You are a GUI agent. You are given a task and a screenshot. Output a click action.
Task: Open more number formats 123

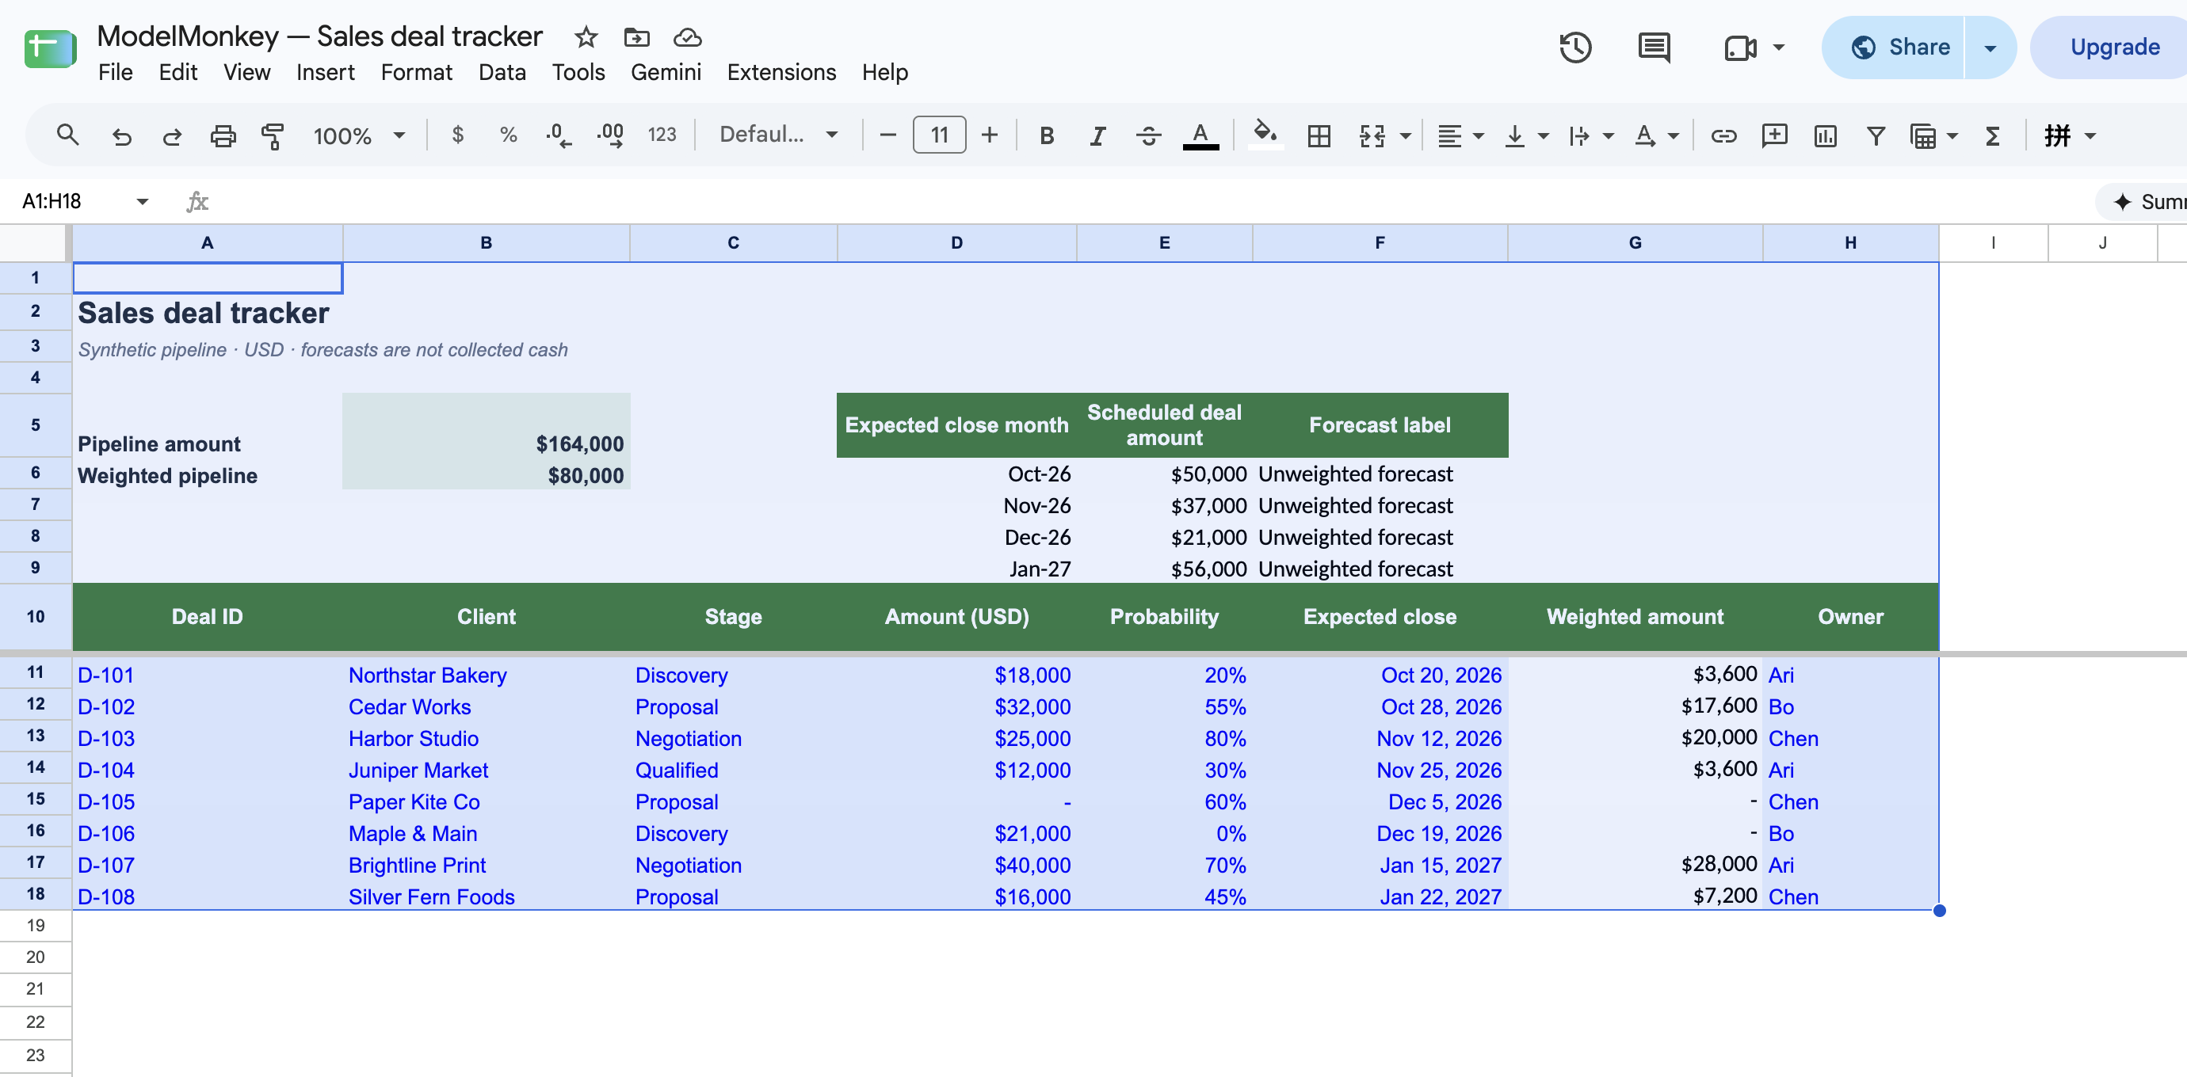coord(662,135)
